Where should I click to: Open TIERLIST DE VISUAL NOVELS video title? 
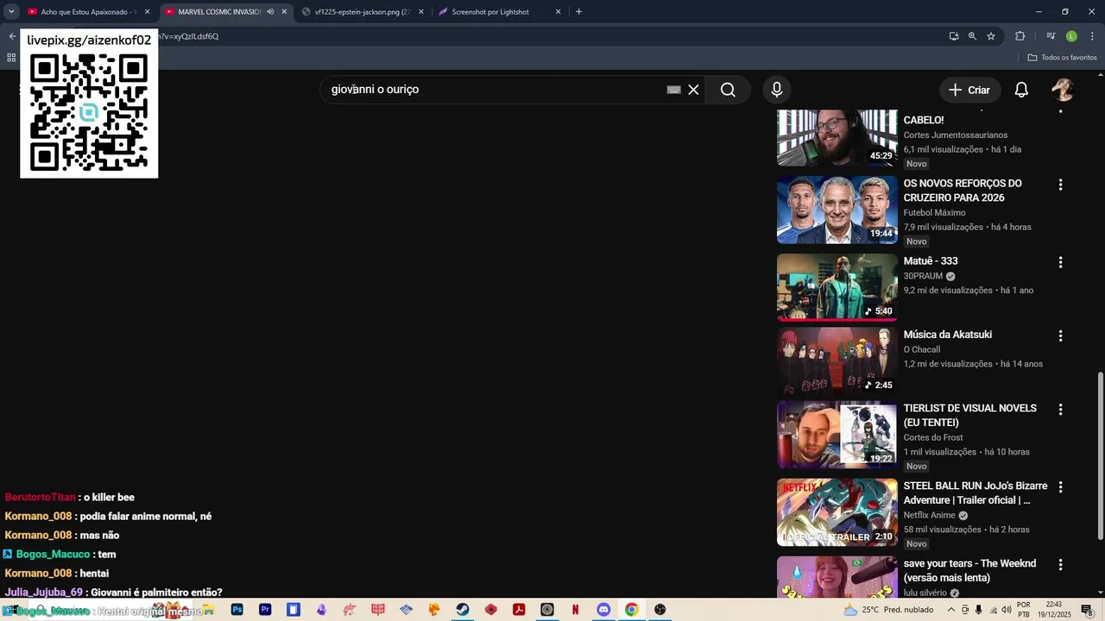(970, 416)
